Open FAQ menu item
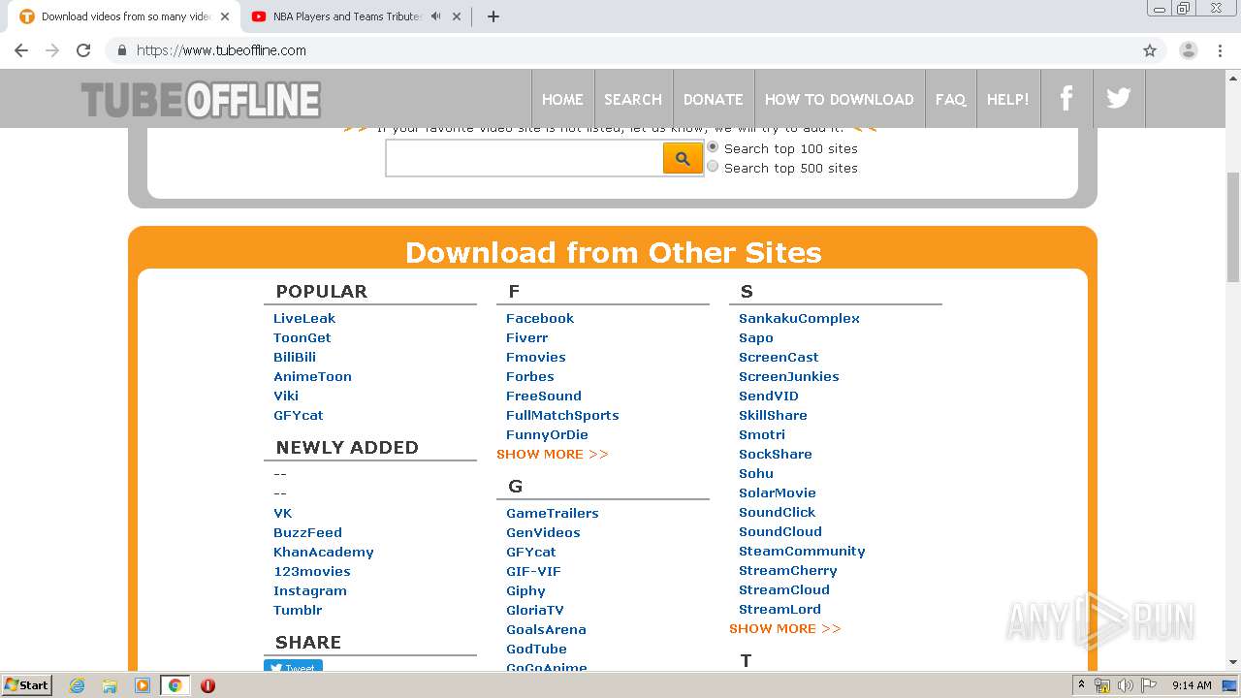1241x698 pixels. pyautogui.click(x=950, y=99)
